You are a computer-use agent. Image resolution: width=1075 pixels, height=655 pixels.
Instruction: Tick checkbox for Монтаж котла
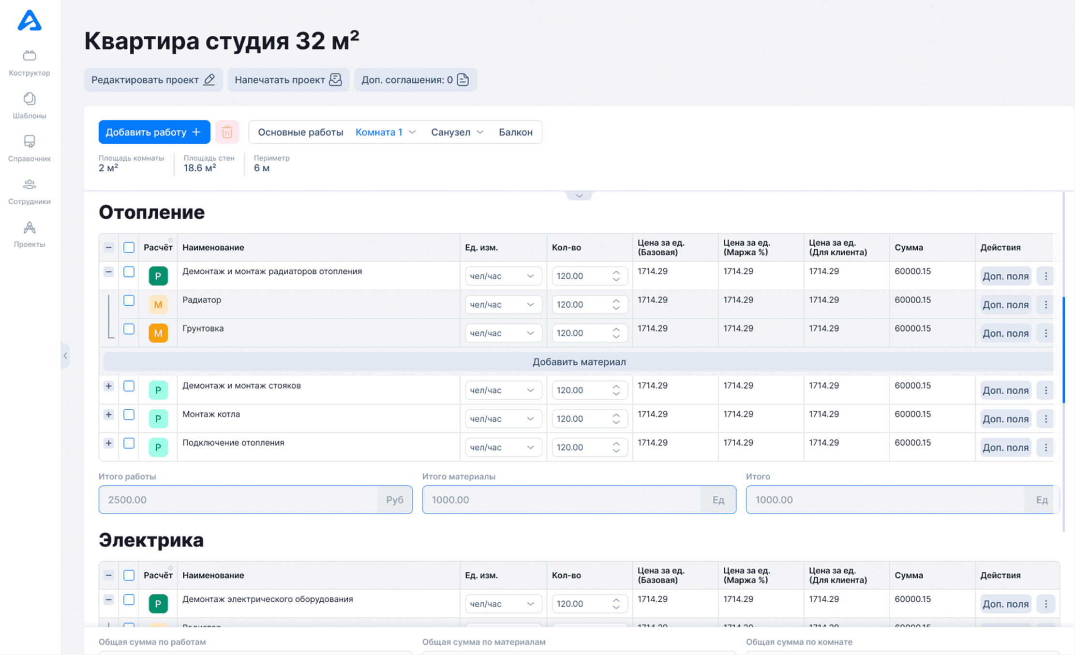(x=129, y=415)
